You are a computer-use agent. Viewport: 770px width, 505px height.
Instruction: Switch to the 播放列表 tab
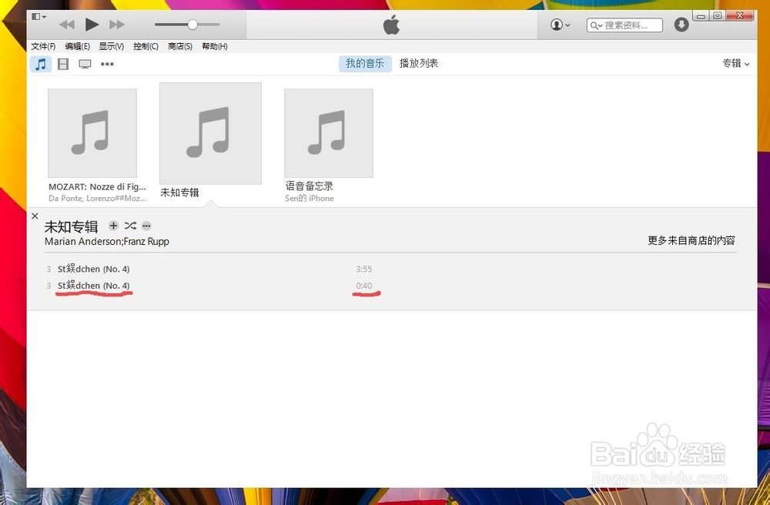419,63
